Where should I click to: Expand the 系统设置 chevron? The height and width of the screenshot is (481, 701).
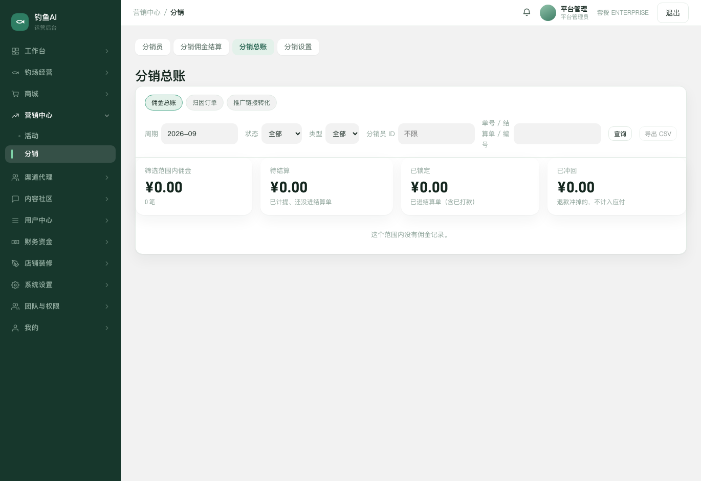pos(107,285)
